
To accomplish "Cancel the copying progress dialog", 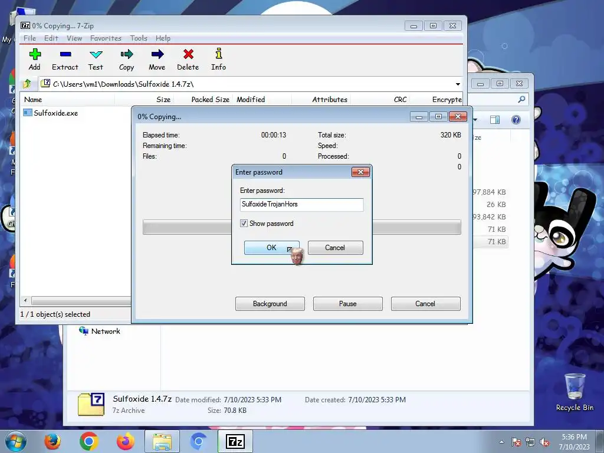I will (x=425, y=304).
